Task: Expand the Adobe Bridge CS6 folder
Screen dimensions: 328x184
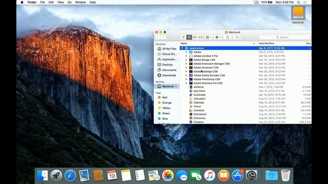Action: coord(186,60)
